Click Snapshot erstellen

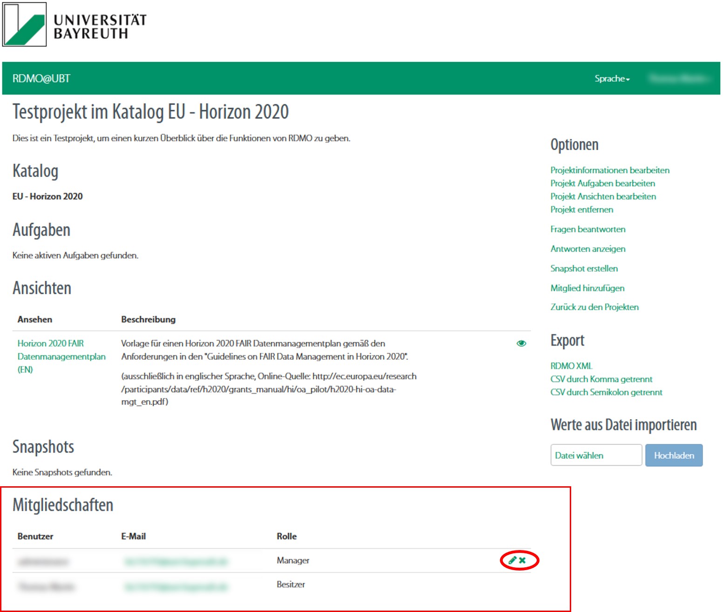(x=584, y=268)
